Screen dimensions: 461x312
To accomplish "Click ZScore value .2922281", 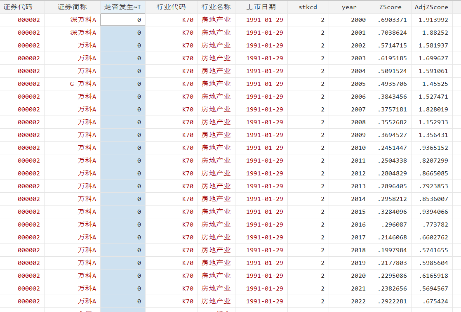I will pos(392,301).
